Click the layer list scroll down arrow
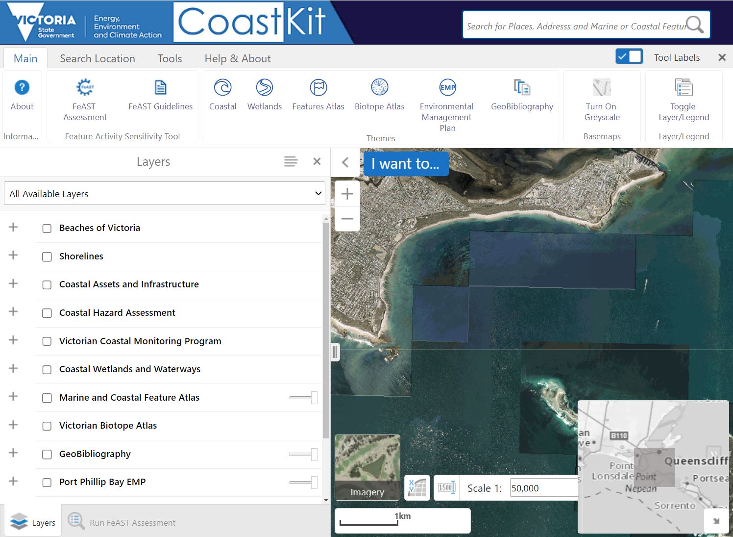Viewport: 733px width, 537px height. click(x=326, y=500)
